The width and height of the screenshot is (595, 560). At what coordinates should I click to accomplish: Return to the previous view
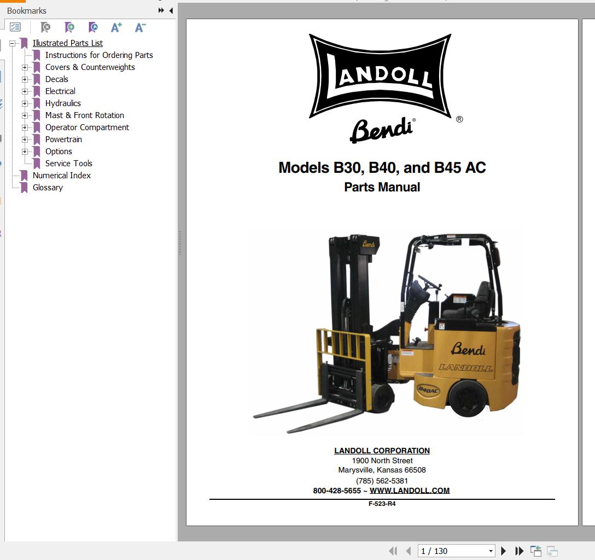pos(536,550)
